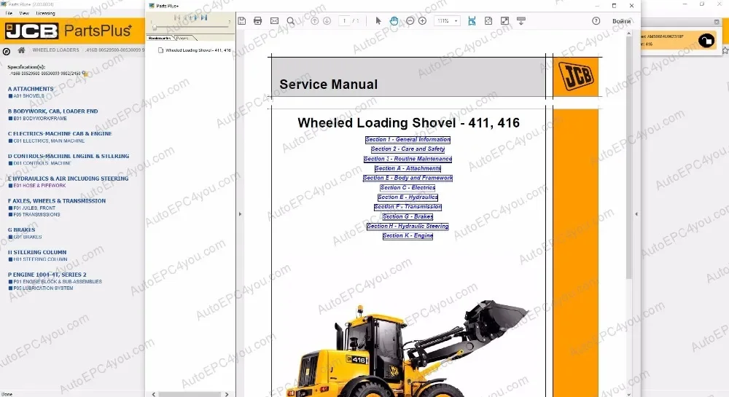Click the star favorite icon
The height and width of the screenshot is (397, 729).
725,50
